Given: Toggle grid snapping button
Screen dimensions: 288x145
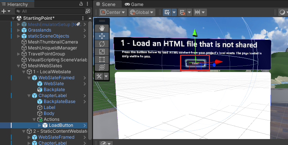Looking at the screenshot, I should point(182,12).
